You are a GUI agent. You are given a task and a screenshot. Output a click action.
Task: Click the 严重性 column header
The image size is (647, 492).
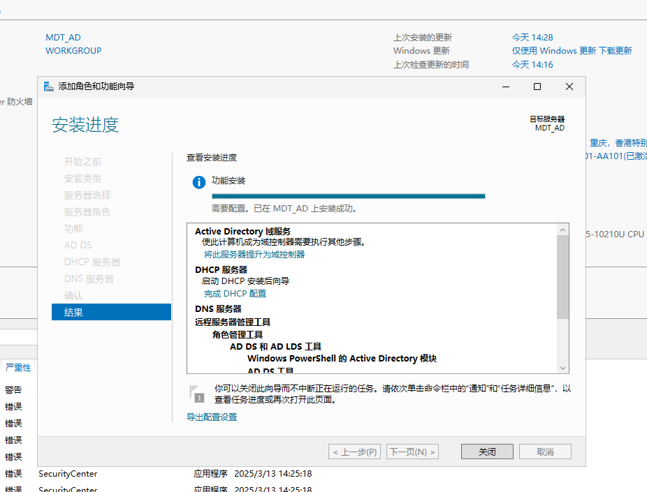(x=18, y=367)
